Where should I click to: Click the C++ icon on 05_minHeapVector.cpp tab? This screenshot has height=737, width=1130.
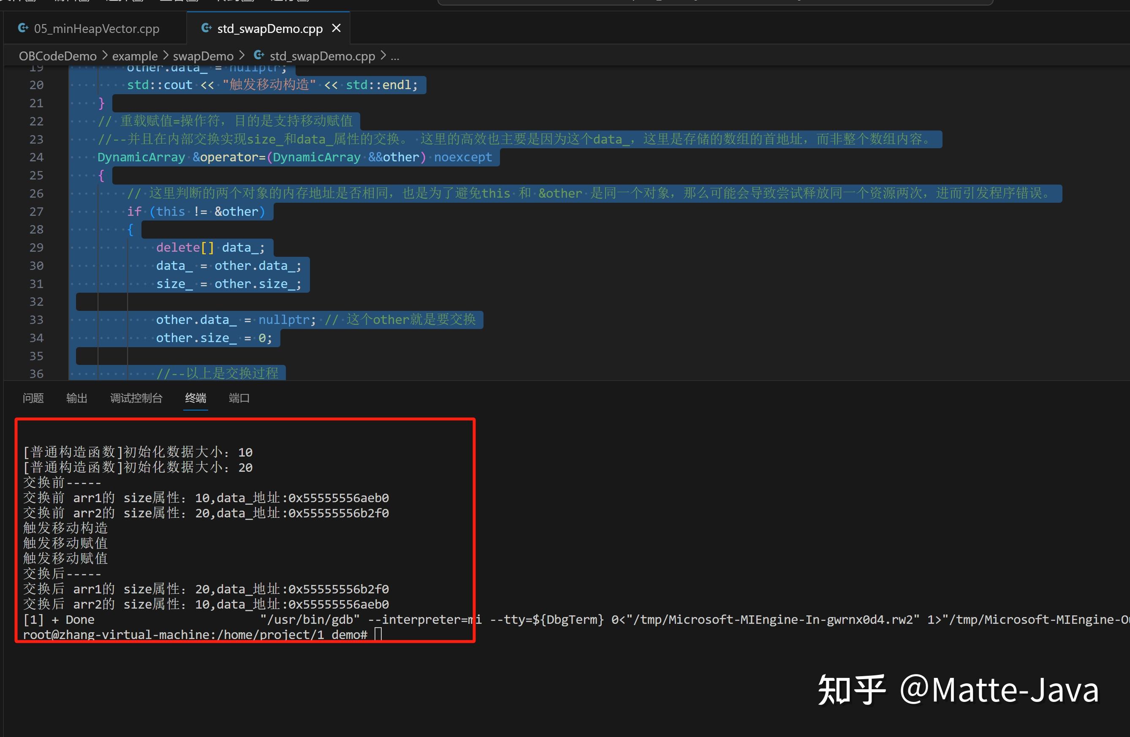pyautogui.click(x=23, y=28)
